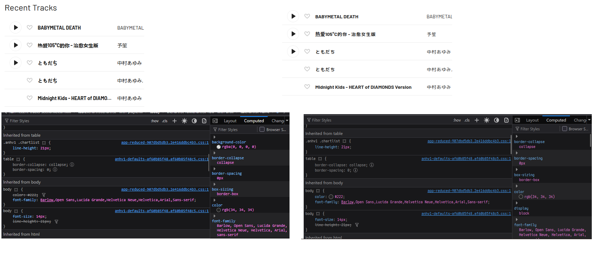This screenshot has height=260, width=602.
Task: Play 热爱105°C的你 in the right track list
Action: tap(293, 34)
